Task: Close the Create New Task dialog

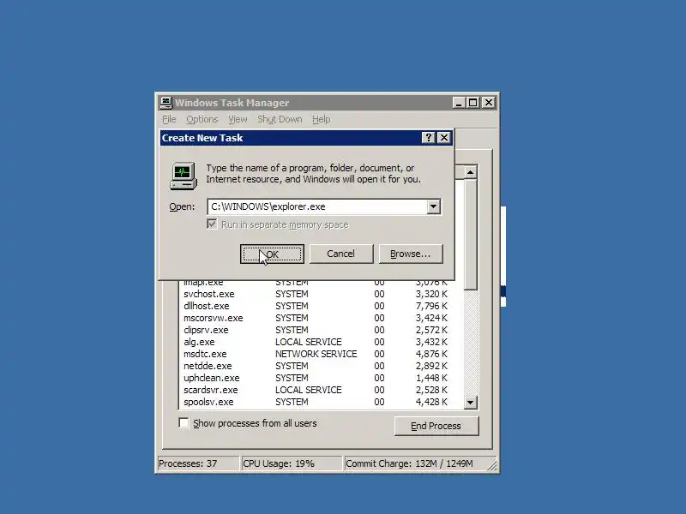Action: [x=444, y=138]
